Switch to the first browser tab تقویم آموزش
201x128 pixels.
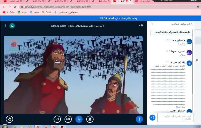click(13, 1)
